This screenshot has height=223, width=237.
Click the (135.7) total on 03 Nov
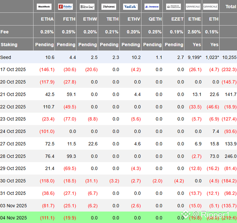pos(229,206)
